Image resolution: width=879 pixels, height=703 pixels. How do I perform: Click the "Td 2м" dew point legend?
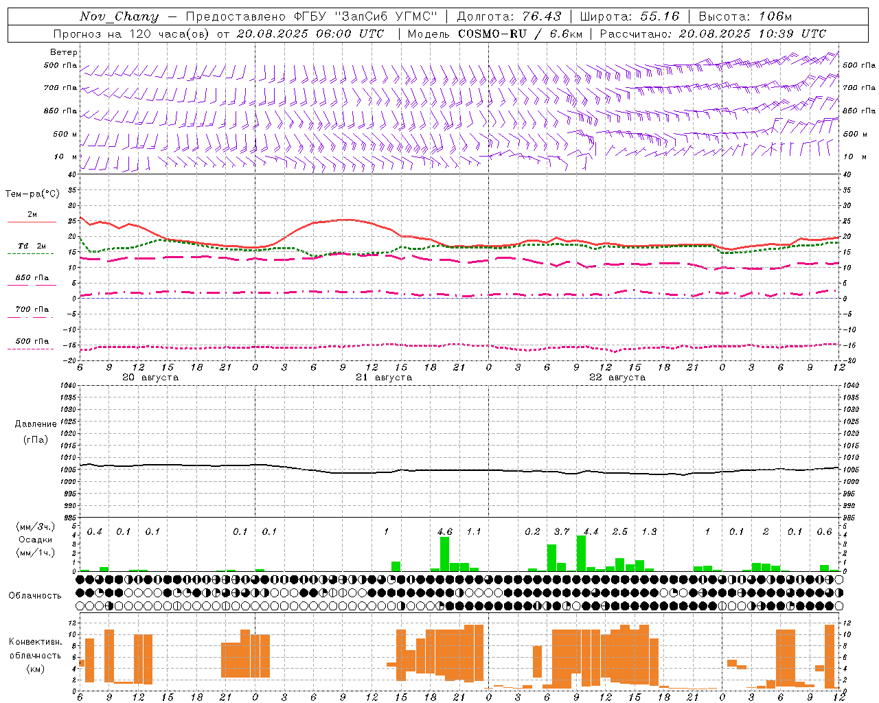click(x=32, y=246)
